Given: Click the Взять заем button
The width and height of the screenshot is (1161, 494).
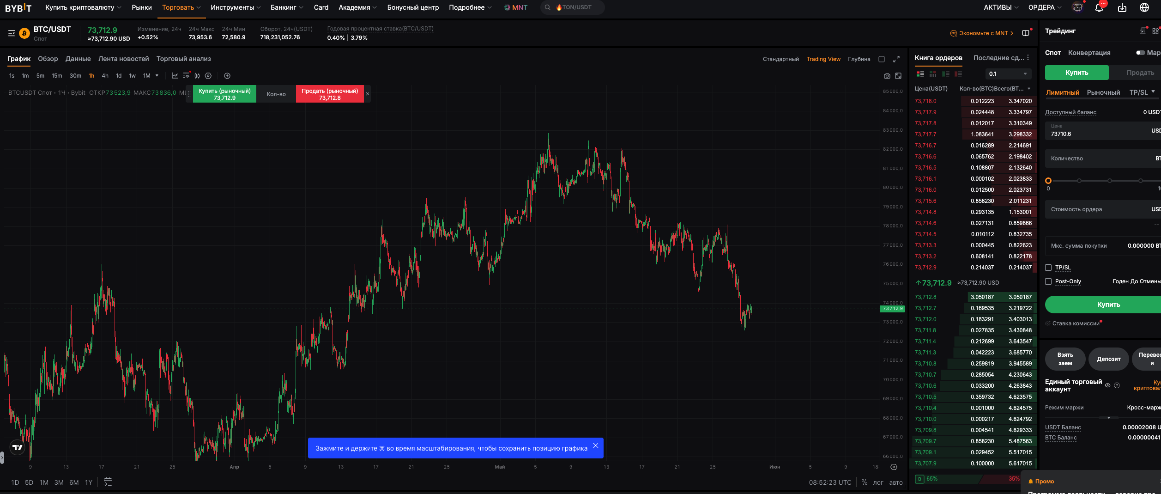Looking at the screenshot, I should point(1065,359).
